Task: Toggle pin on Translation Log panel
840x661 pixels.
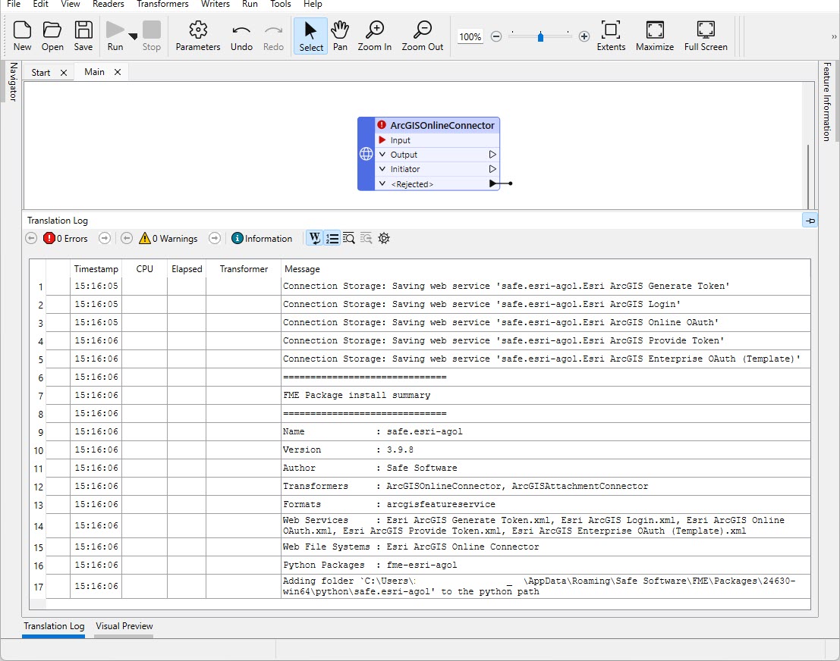Action: coord(810,220)
